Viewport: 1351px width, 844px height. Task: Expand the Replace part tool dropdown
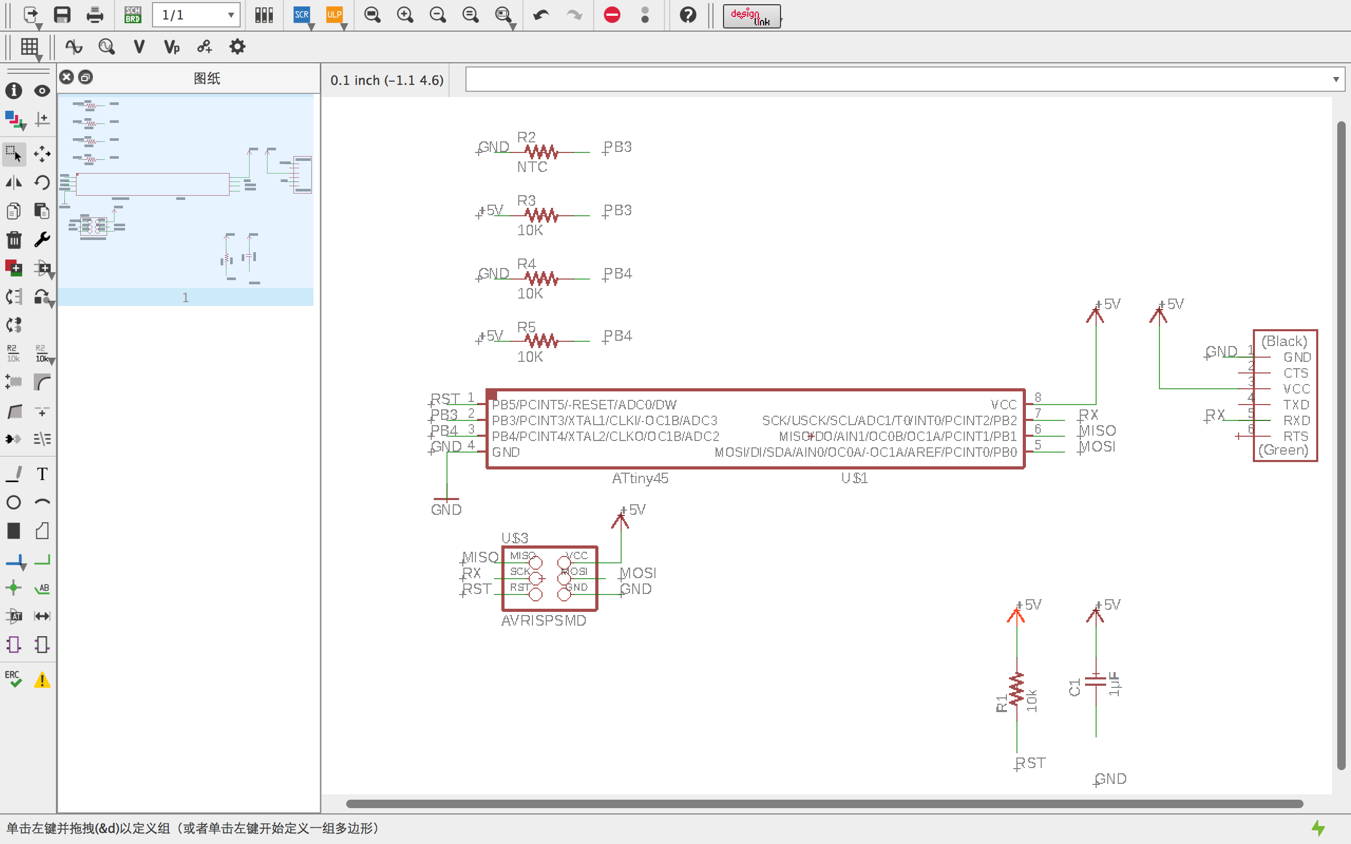pos(52,305)
